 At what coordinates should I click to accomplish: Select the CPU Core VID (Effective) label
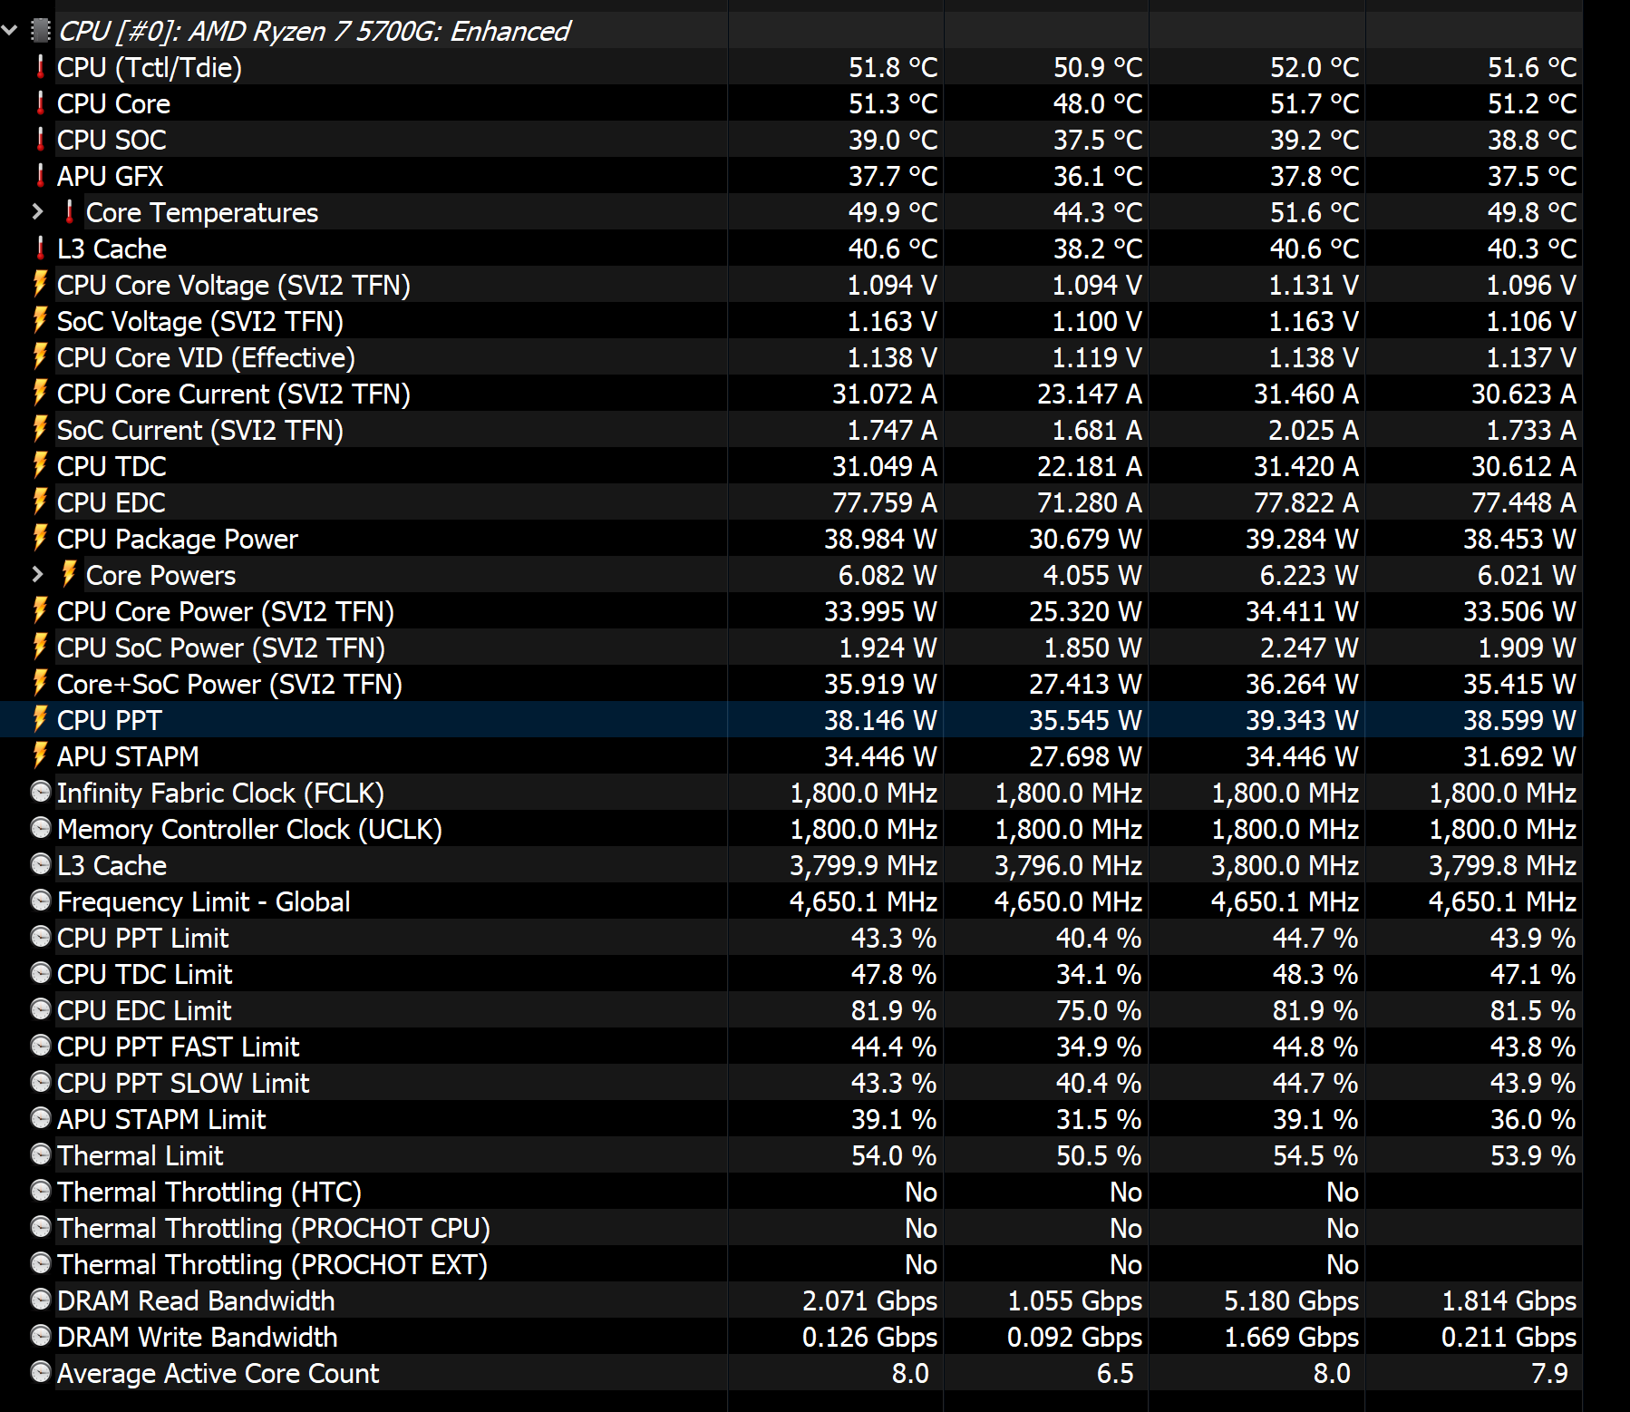click(x=206, y=358)
